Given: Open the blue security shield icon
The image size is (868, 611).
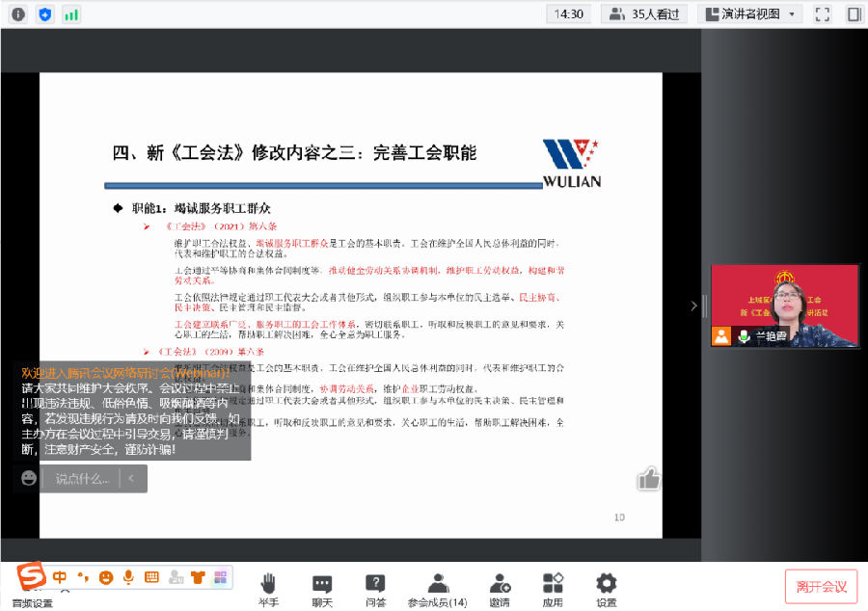Looking at the screenshot, I should point(45,14).
